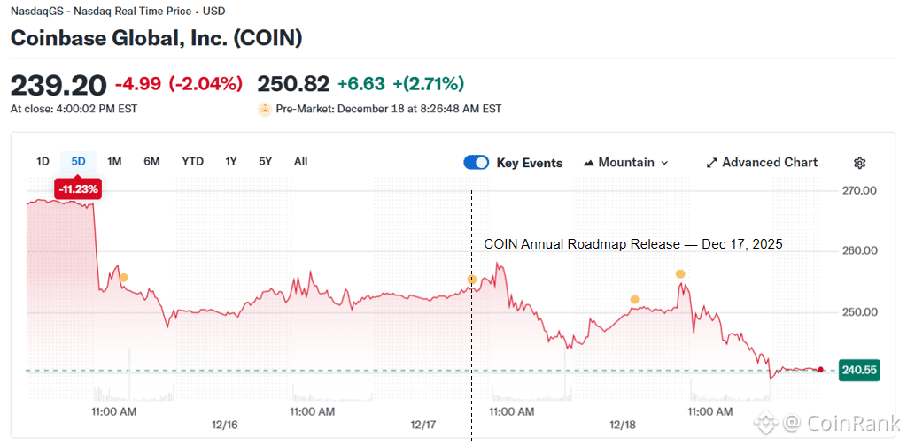Select YTD time range
This screenshot has height=445, width=907.
click(x=192, y=161)
